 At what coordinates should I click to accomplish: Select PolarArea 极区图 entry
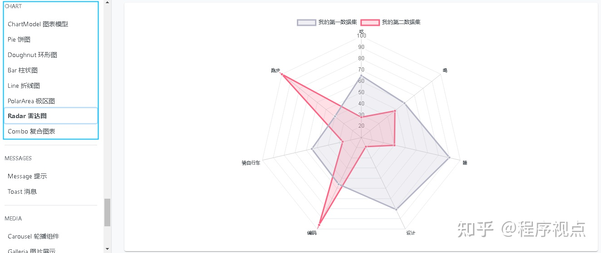31,101
